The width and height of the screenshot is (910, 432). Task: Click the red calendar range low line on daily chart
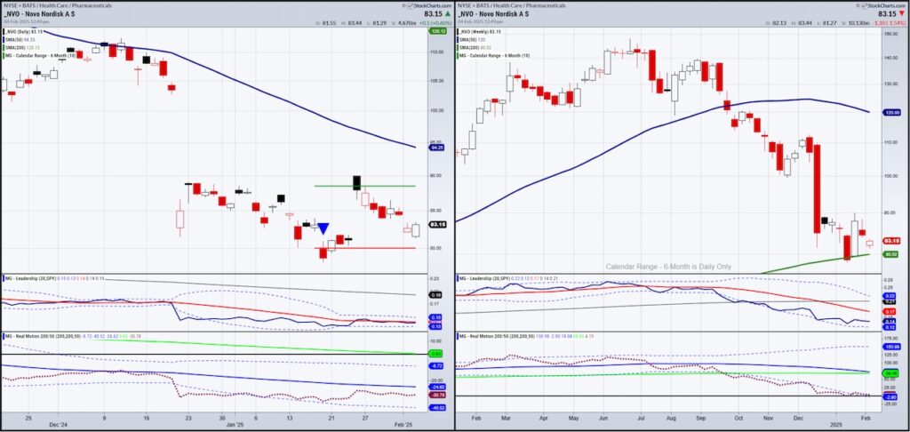[364, 248]
